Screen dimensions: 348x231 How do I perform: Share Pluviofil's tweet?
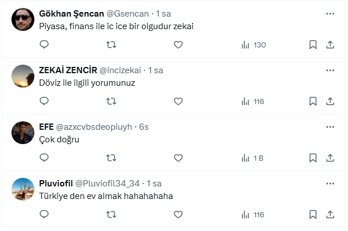point(330,214)
